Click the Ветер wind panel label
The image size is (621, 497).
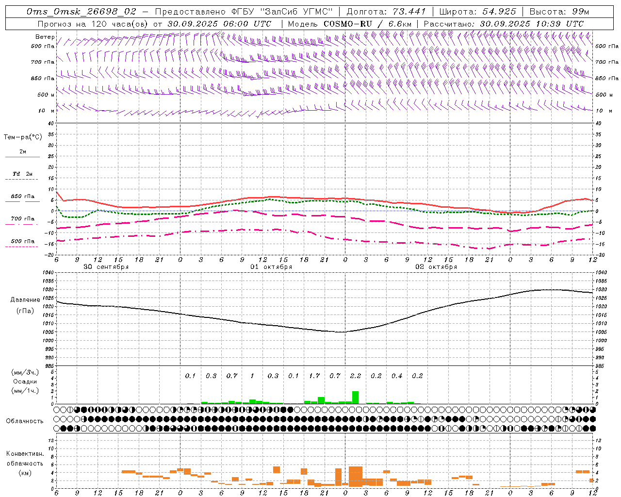click(x=45, y=37)
